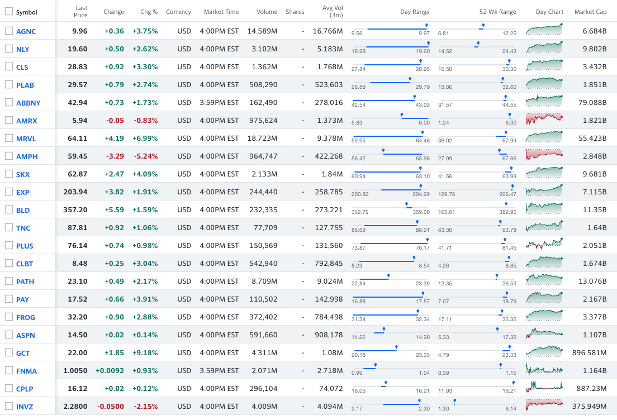Select BLD's last price 357.20
The image size is (617, 420).
75,210
